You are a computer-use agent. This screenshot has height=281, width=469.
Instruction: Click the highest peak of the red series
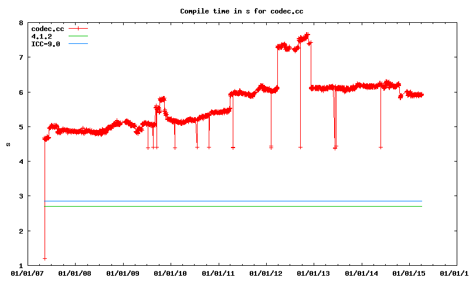click(307, 35)
